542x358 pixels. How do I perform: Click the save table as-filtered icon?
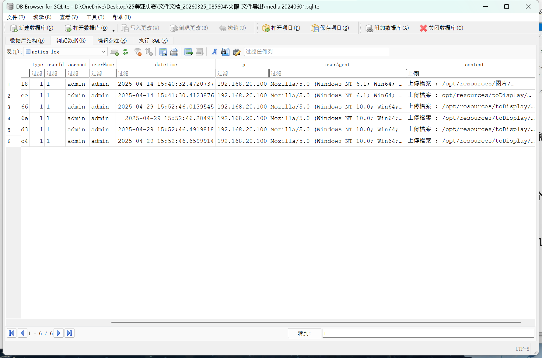(x=163, y=52)
